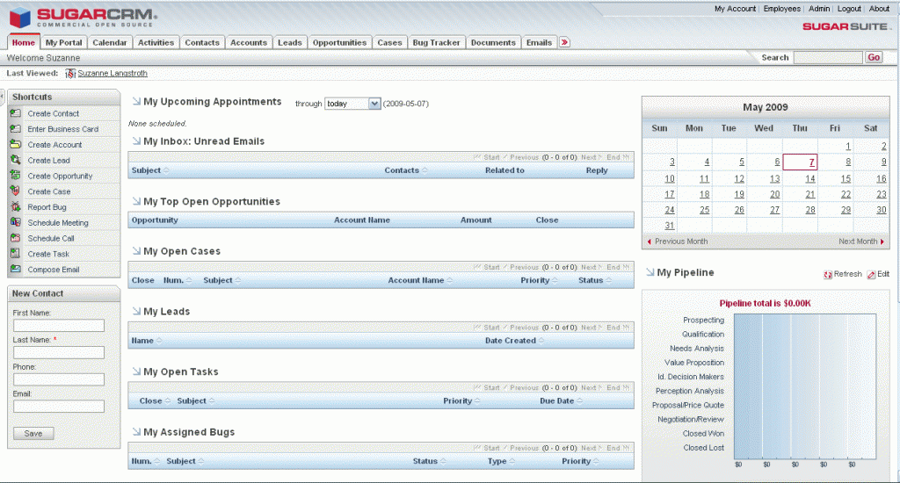
Task: Collapse the My Upcoming Appointments section arrow
Action: tap(136, 101)
